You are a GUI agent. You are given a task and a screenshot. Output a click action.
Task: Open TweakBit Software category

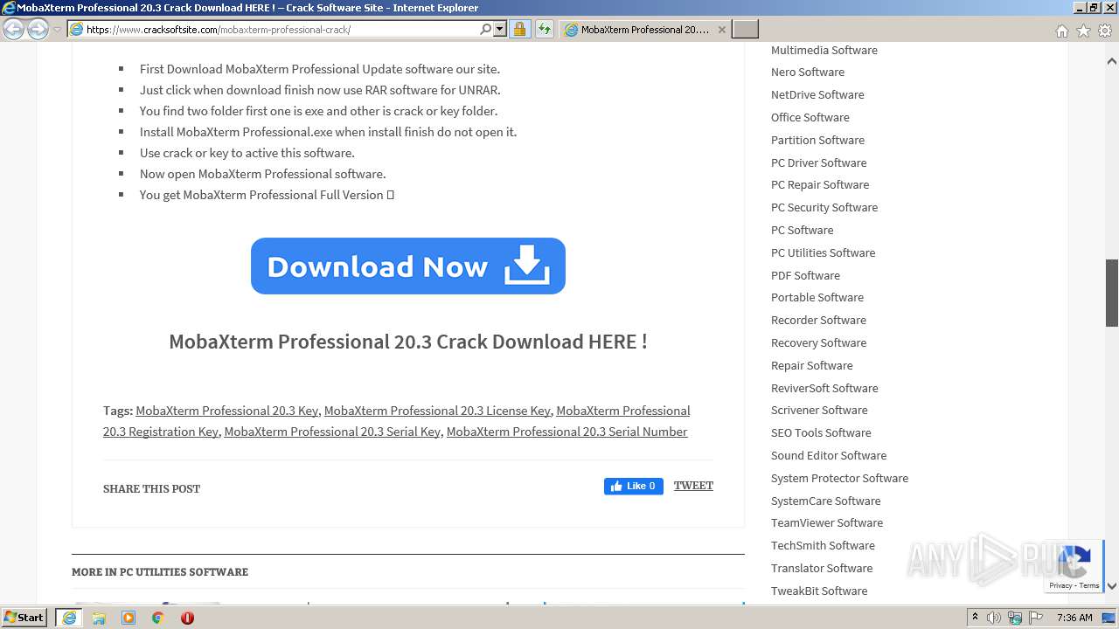[x=819, y=591]
